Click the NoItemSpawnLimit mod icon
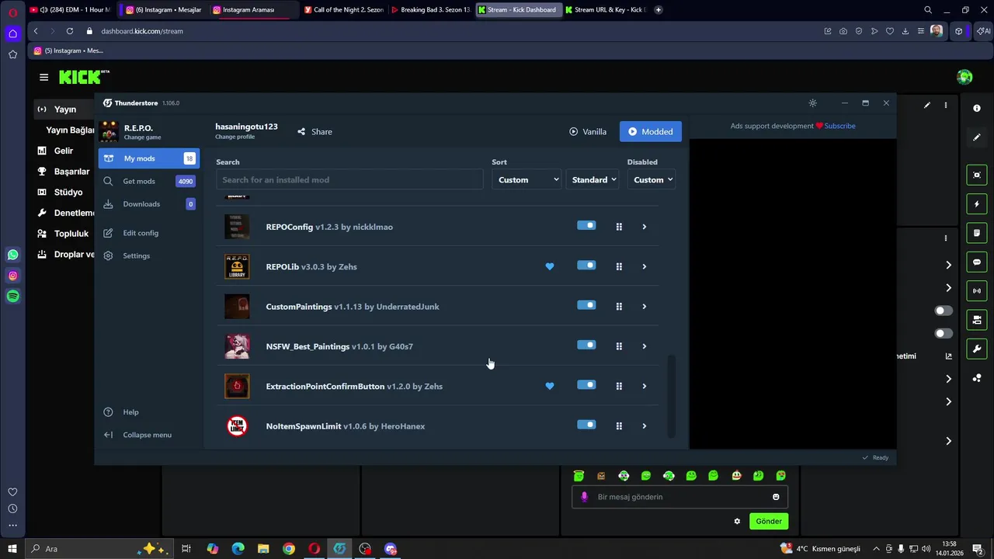This screenshot has width=994, height=559. pyautogui.click(x=237, y=425)
